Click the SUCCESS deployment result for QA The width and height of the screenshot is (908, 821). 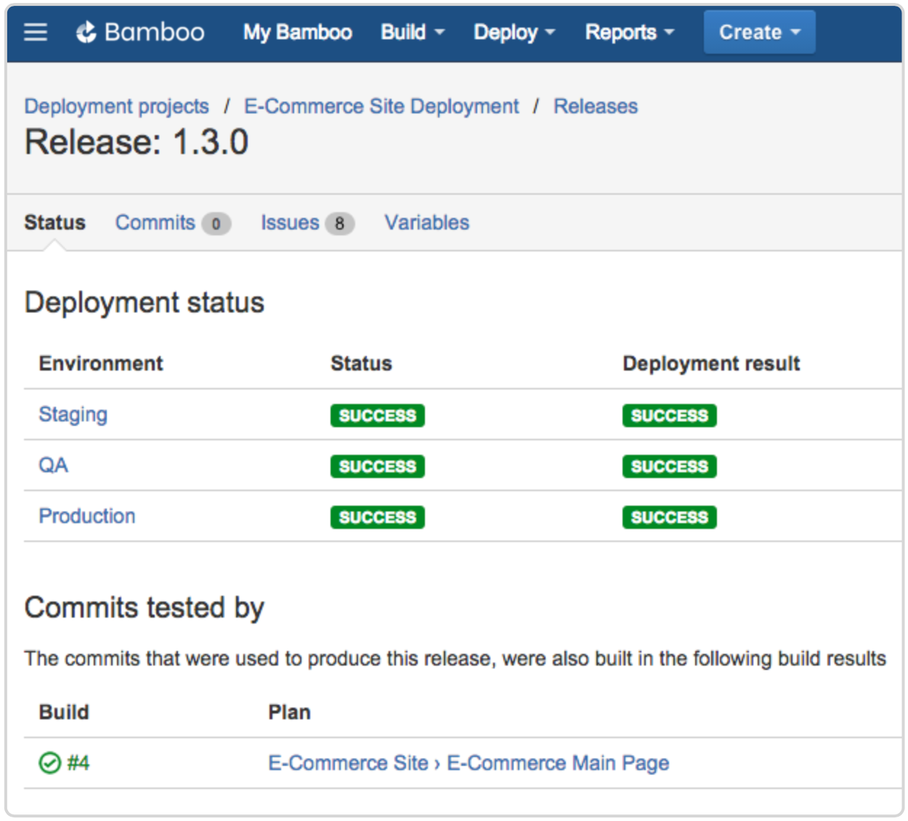pos(669,466)
